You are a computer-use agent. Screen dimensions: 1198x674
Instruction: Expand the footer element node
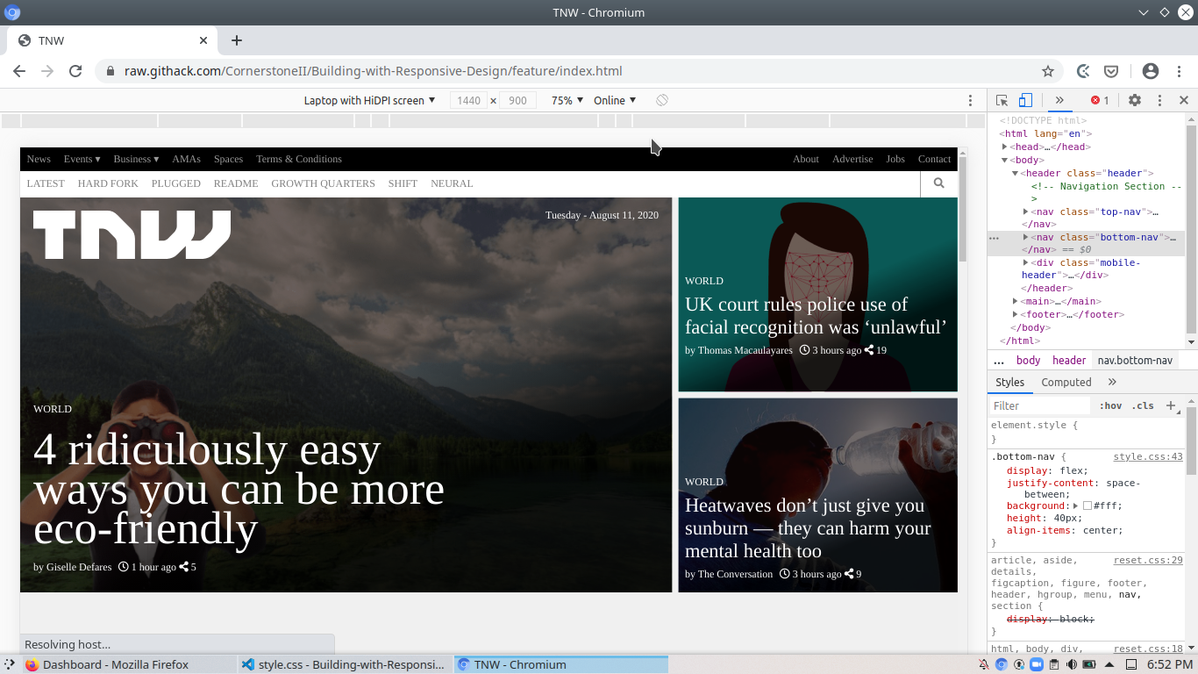tap(1016, 315)
